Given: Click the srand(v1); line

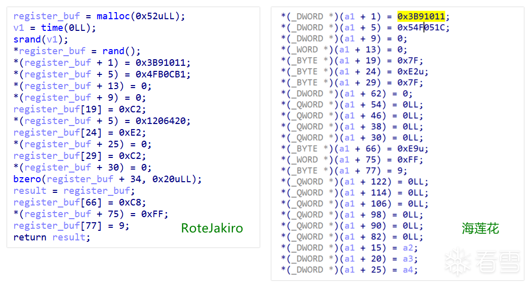Looking at the screenshot, I should click(40, 39).
